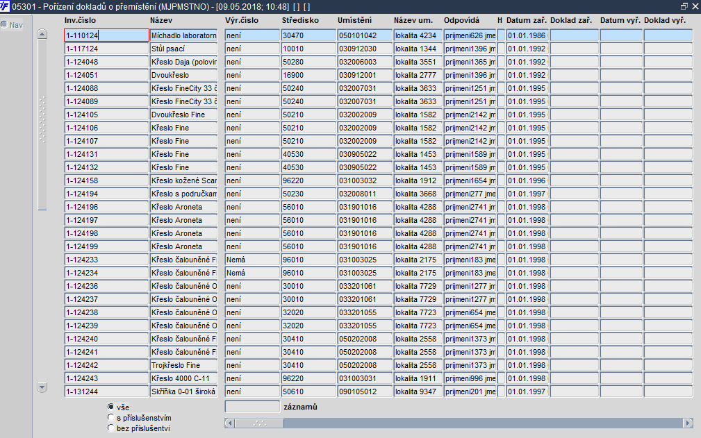Click name cell 'Míchadlo laboratorn'
This screenshot has height=438, width=701.
(183, 35)
